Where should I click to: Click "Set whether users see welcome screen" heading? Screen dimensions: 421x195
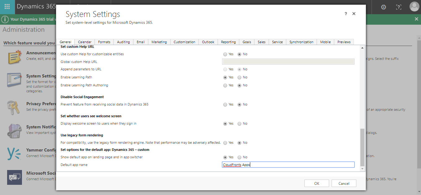click(91, 116)
